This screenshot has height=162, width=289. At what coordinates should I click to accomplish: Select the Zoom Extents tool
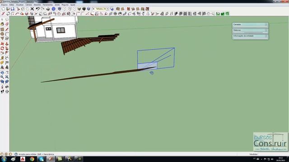pyautogui.click(x=7, y=77)
